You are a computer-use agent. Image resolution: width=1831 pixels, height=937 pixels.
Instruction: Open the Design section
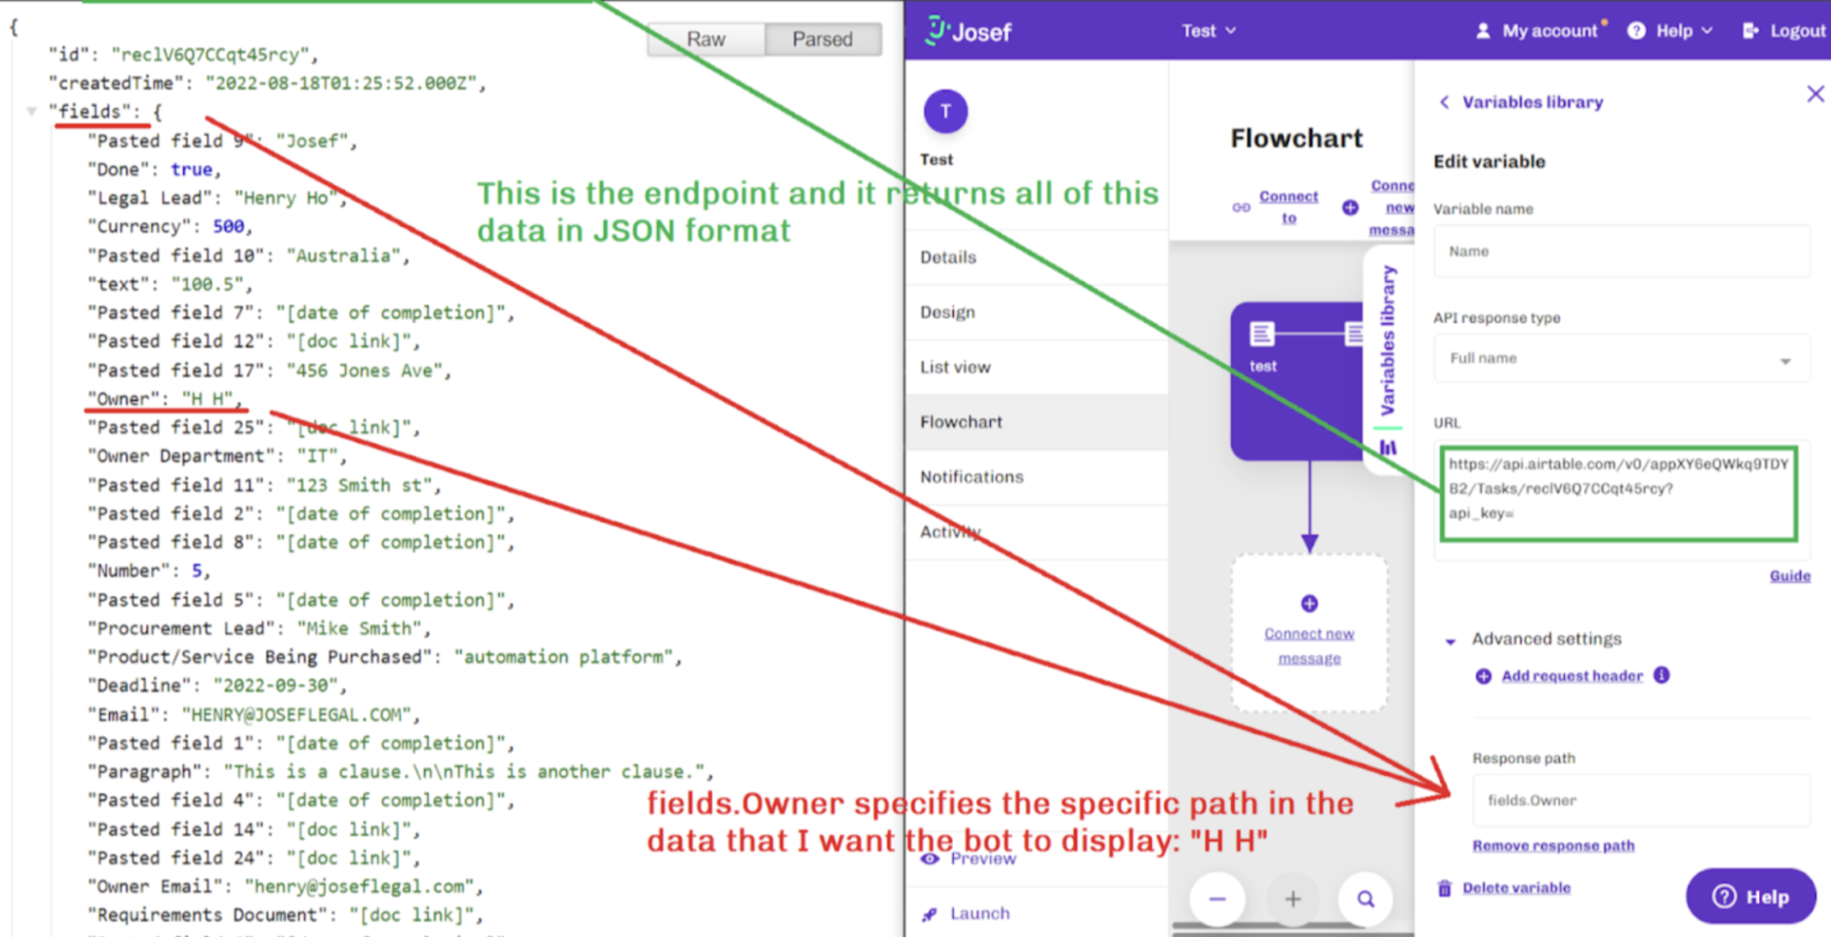[x=1036, y=312]
